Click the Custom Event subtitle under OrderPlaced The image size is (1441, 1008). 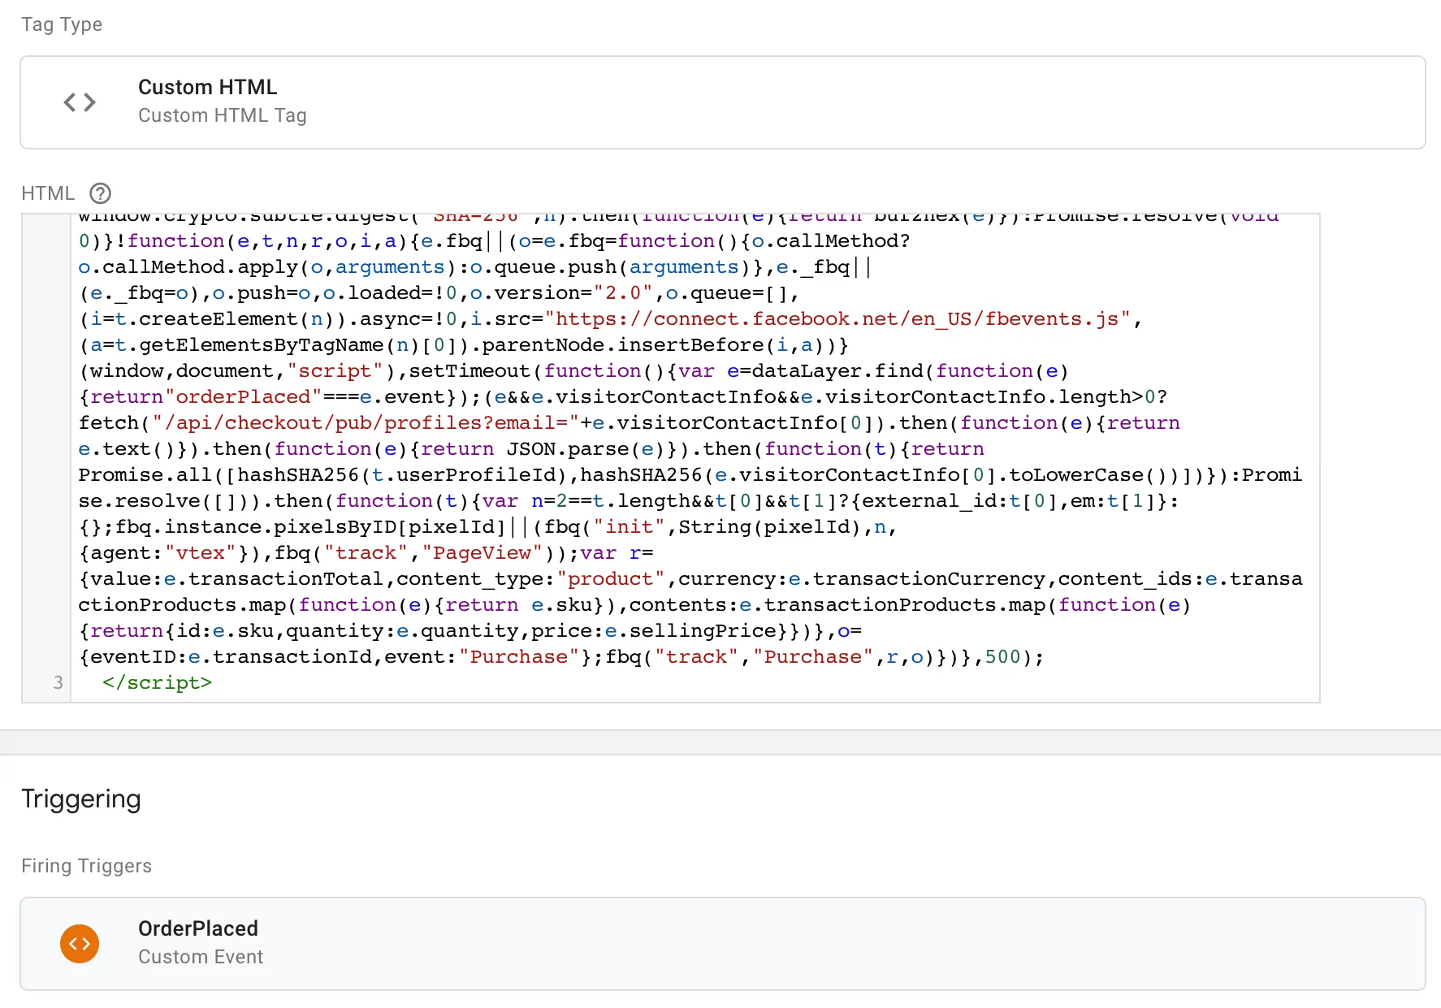(201, 957)
